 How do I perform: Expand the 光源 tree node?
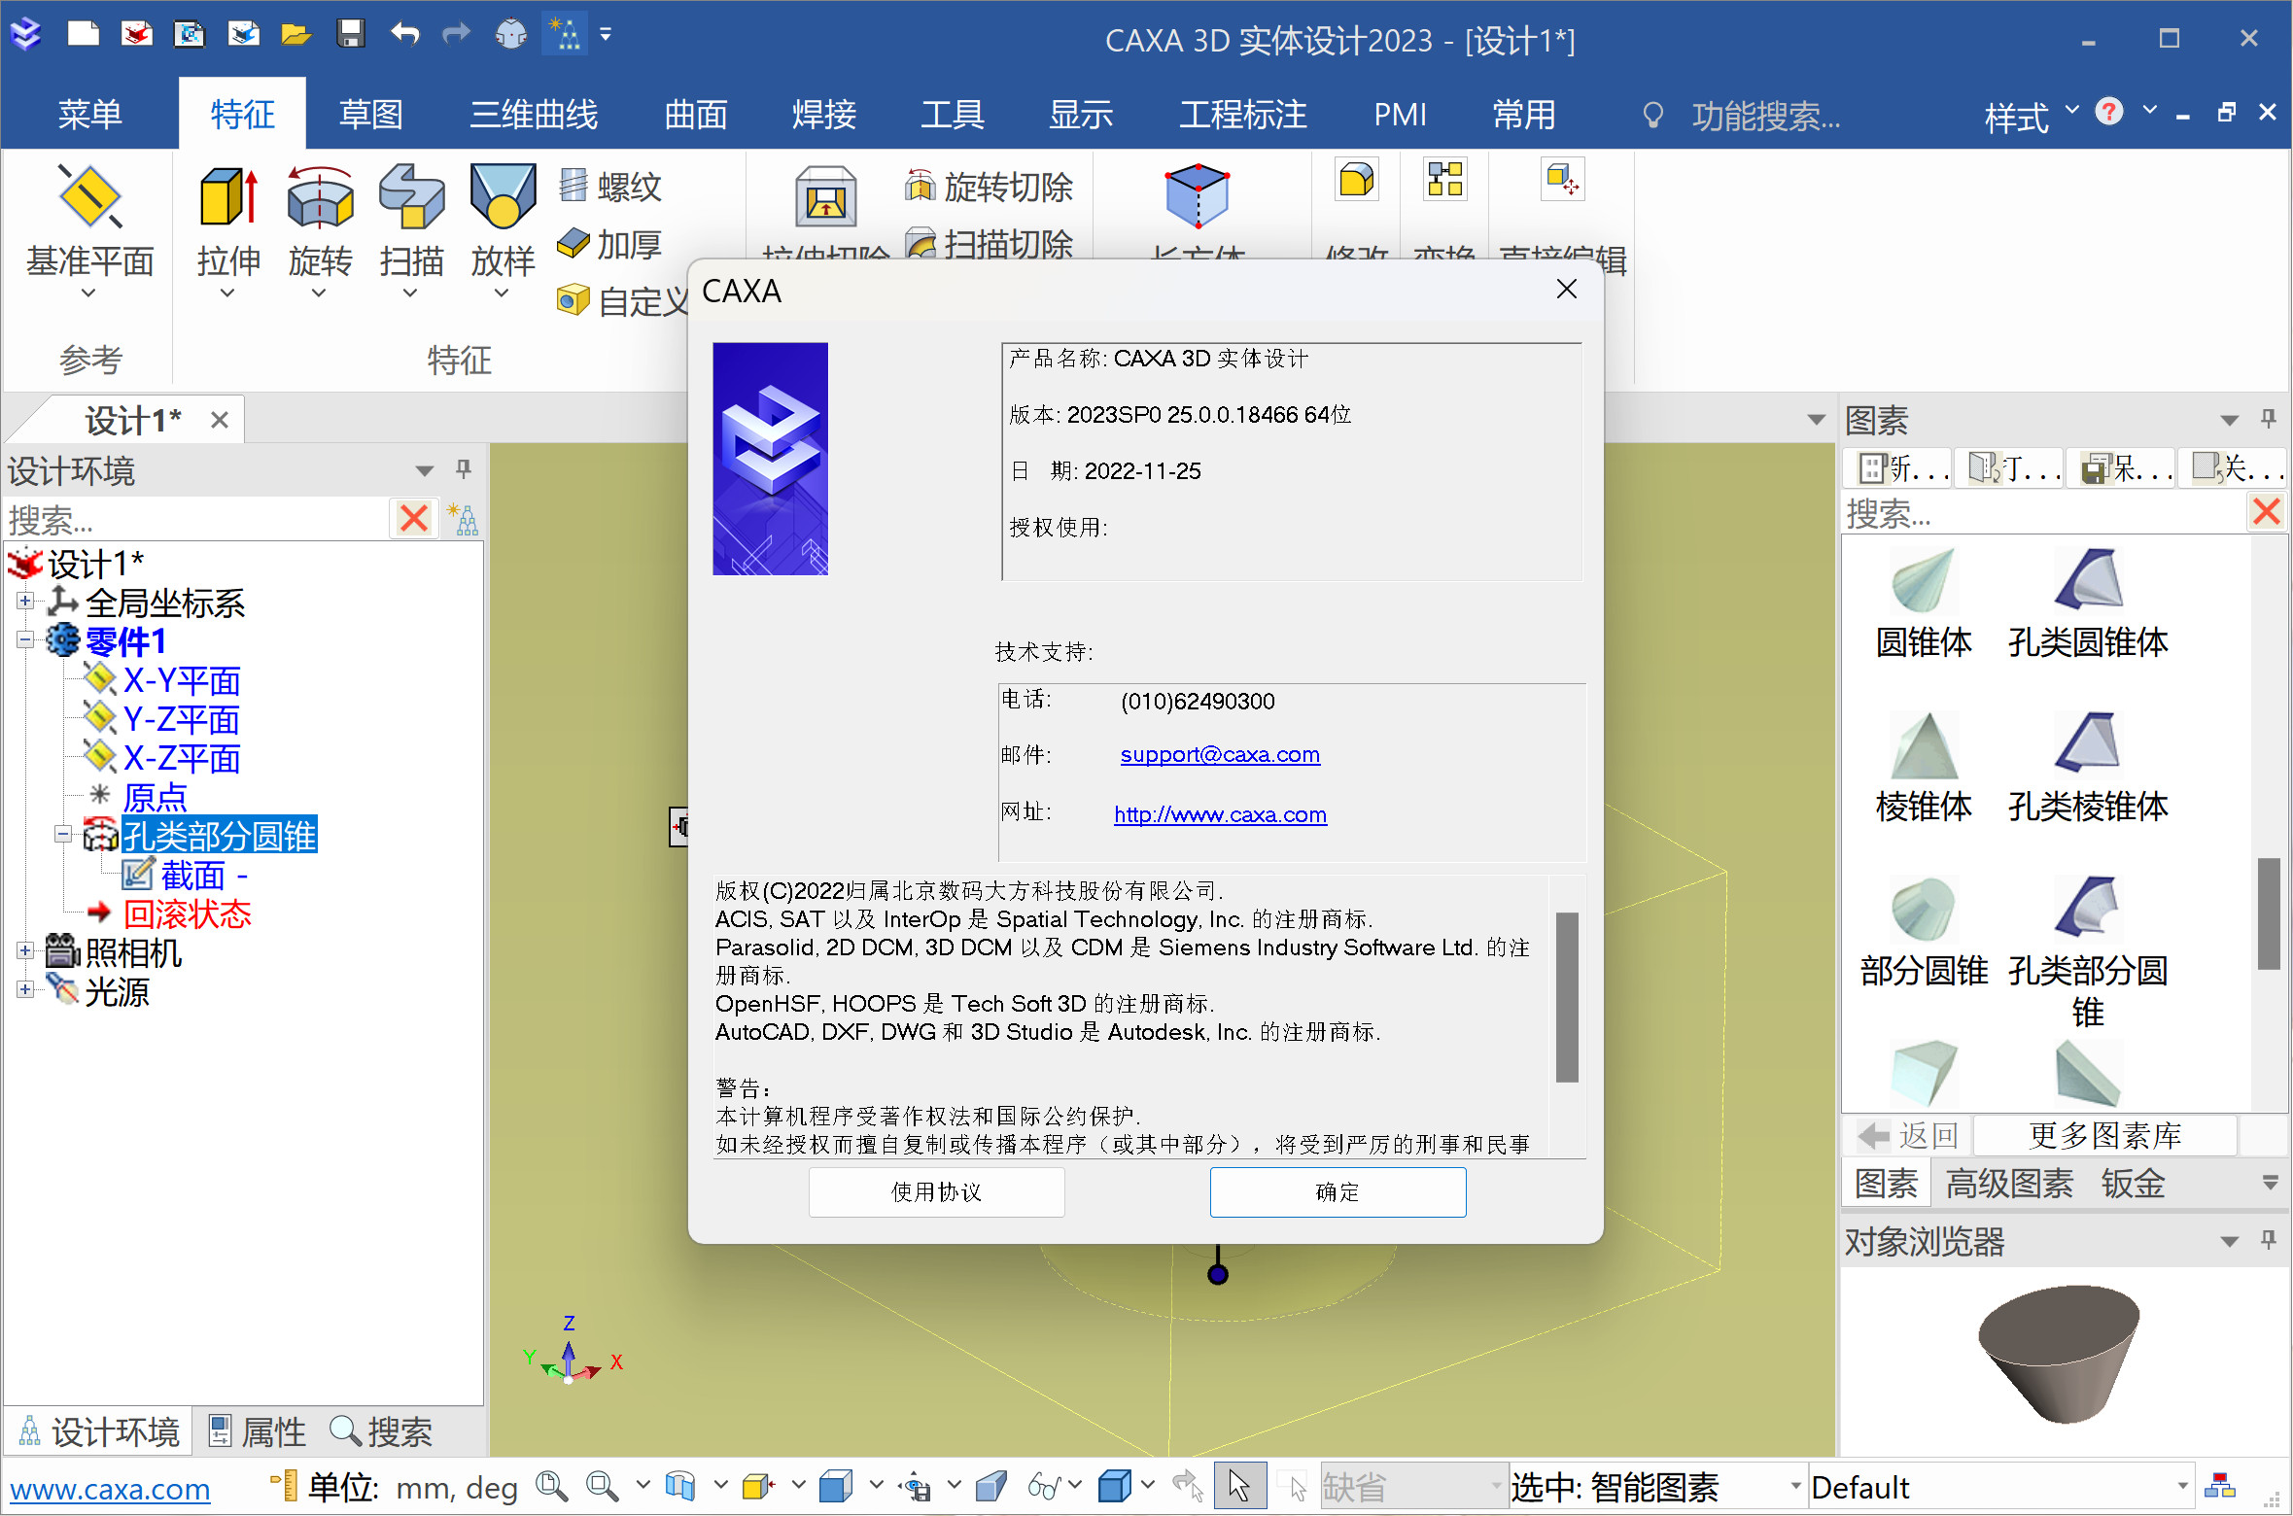pos(25,990)
